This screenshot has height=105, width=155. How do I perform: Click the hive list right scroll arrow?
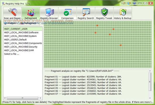40,98
